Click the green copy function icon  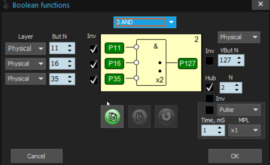[112, 117]
